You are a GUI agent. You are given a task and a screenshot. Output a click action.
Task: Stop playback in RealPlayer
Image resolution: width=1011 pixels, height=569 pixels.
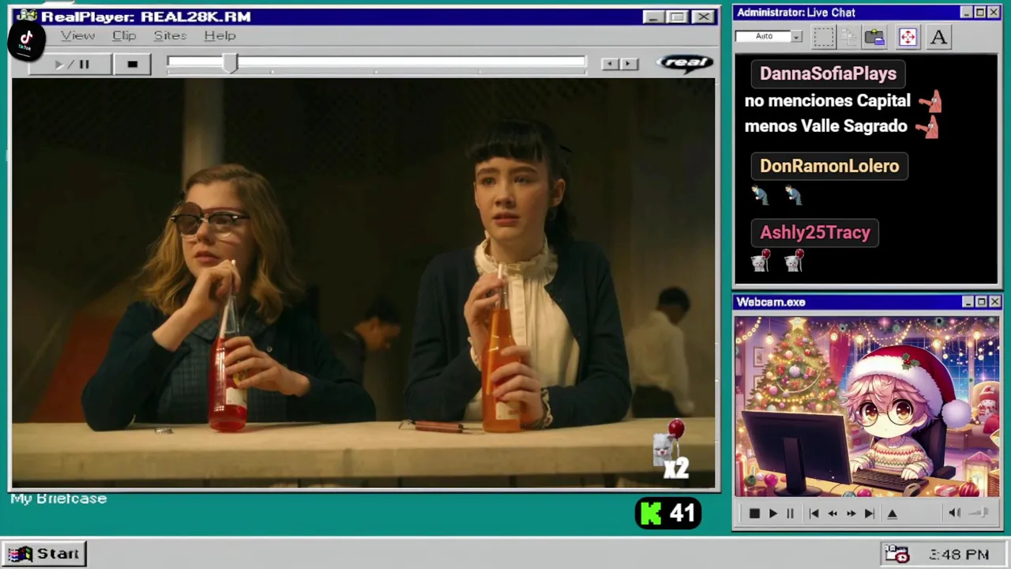coord(132,64)
